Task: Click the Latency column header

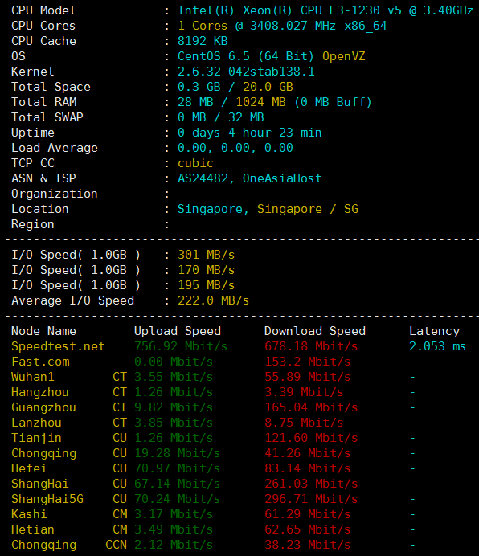Action: pyautogui.click(x=434, y=331)
